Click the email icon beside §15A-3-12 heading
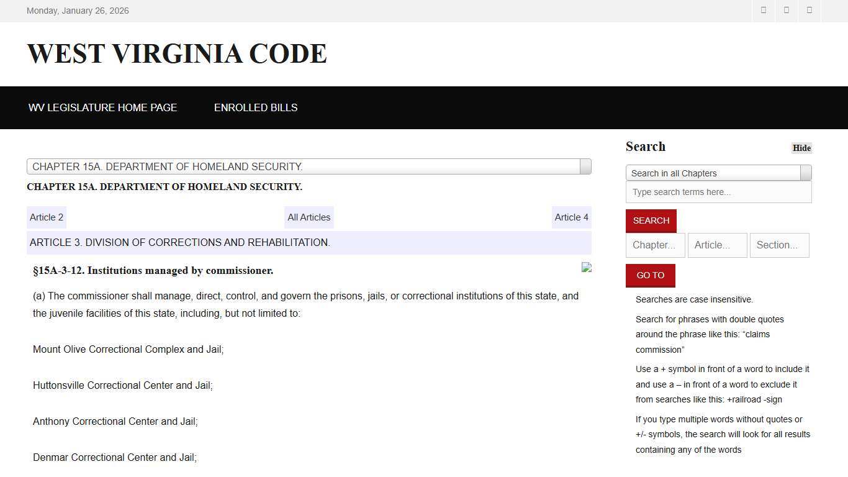 tap(586, 267)
